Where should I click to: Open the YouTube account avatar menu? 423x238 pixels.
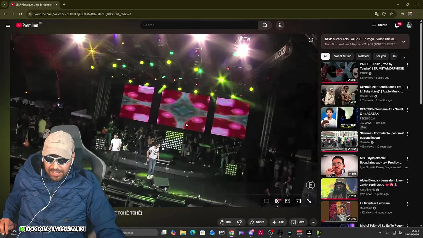(409, 25)
